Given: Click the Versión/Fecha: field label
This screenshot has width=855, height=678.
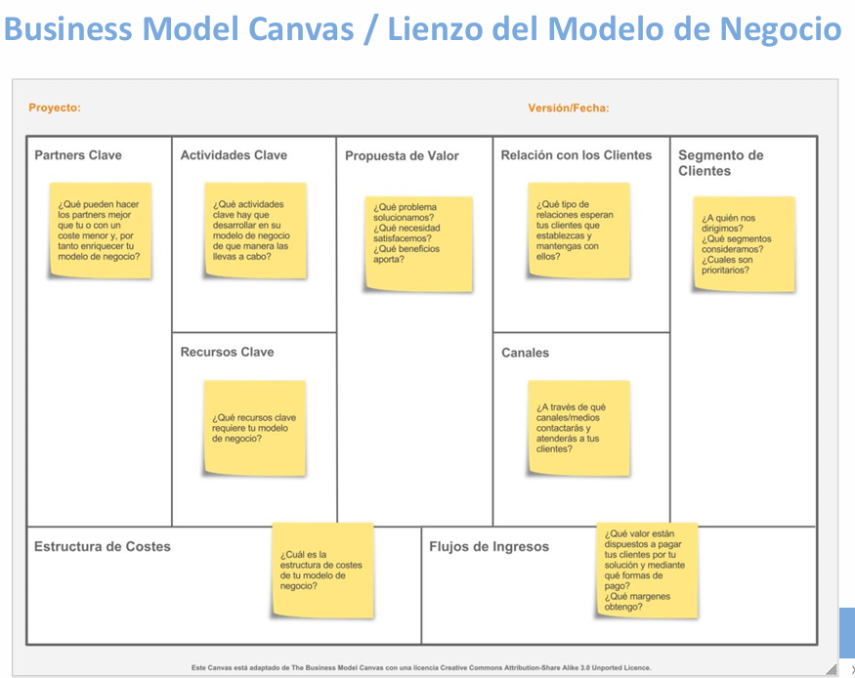Looking at the screenshot, I should 568,107.
